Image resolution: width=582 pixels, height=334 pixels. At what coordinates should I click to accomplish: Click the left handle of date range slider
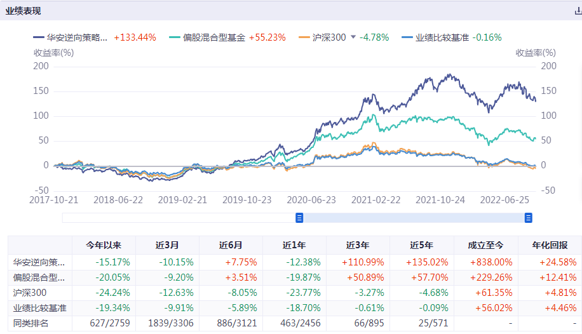[x=299, y=218]
